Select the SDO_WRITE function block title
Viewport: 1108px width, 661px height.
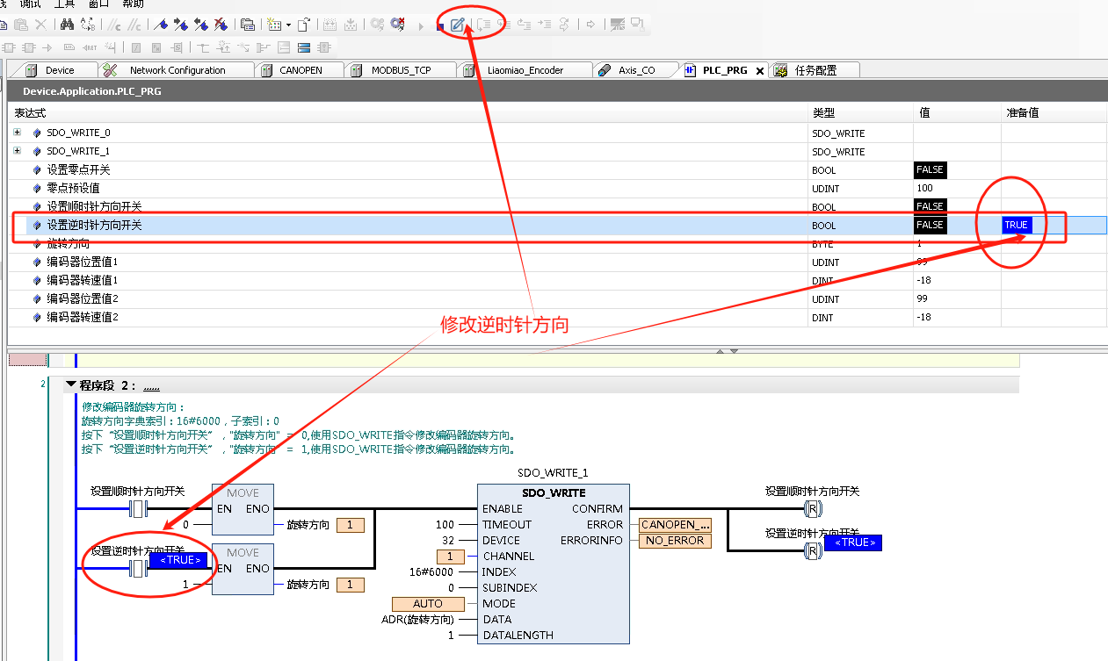(554, 492)
